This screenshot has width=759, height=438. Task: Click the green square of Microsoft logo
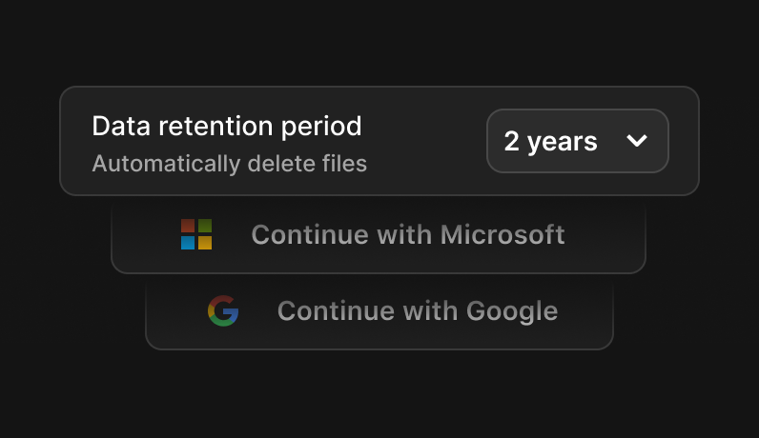[205, 226]
